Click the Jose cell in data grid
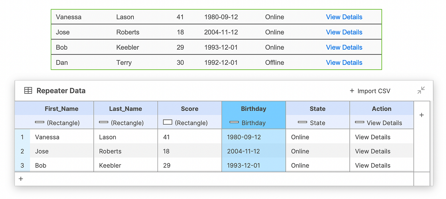This screenshot has height=199, width=446. (x=62, y=151)
